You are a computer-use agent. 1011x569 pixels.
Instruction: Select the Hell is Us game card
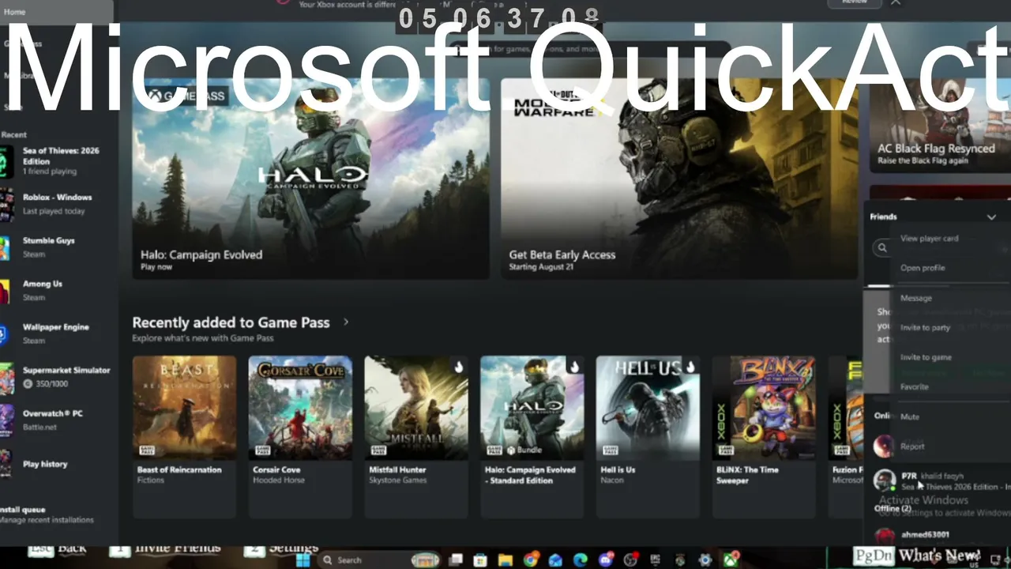648,436
